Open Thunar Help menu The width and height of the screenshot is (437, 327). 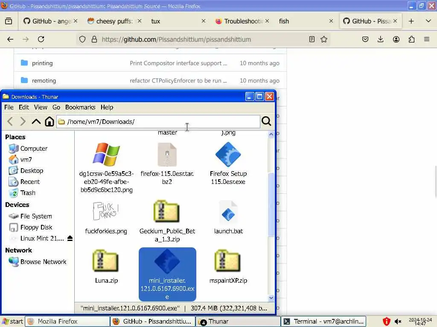coord(107,107)
